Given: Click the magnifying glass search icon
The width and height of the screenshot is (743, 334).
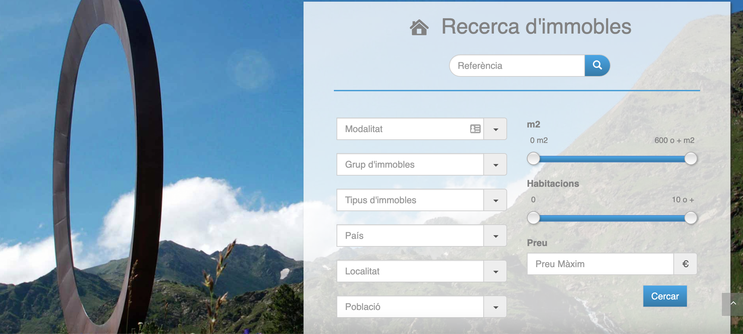Looking at the screenshot, I should [597, 66].
